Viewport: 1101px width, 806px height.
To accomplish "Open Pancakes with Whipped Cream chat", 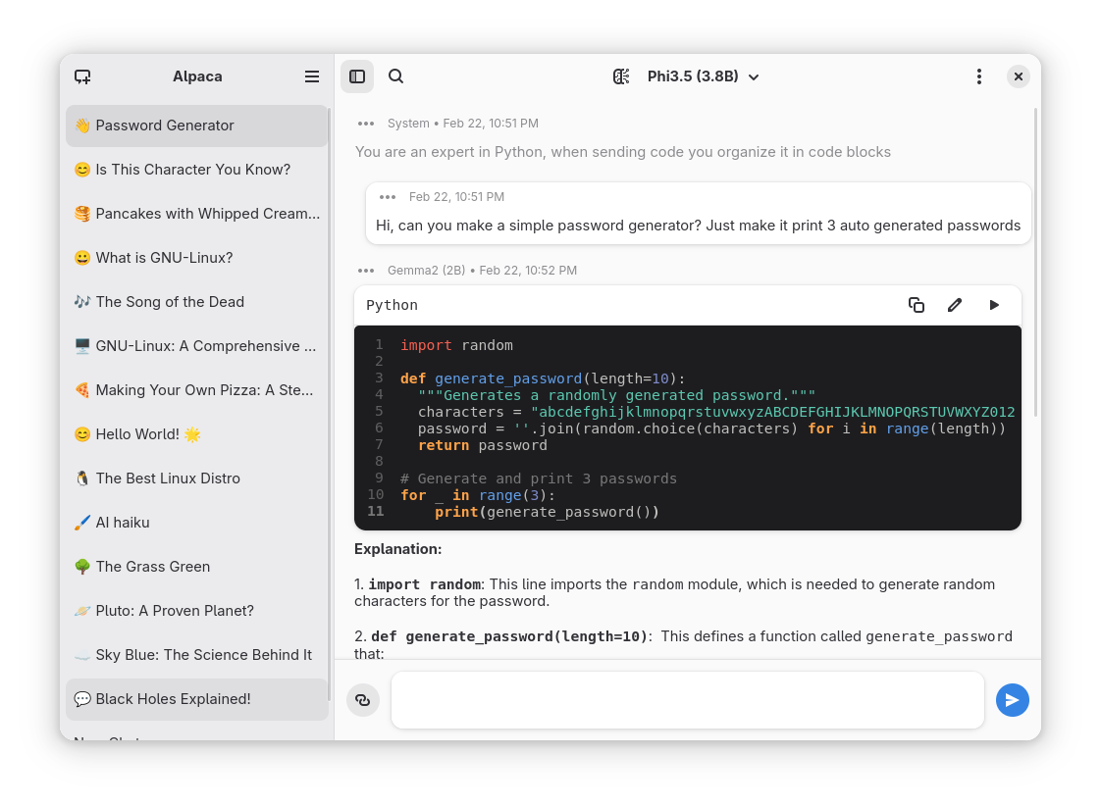I will [196, 214].
